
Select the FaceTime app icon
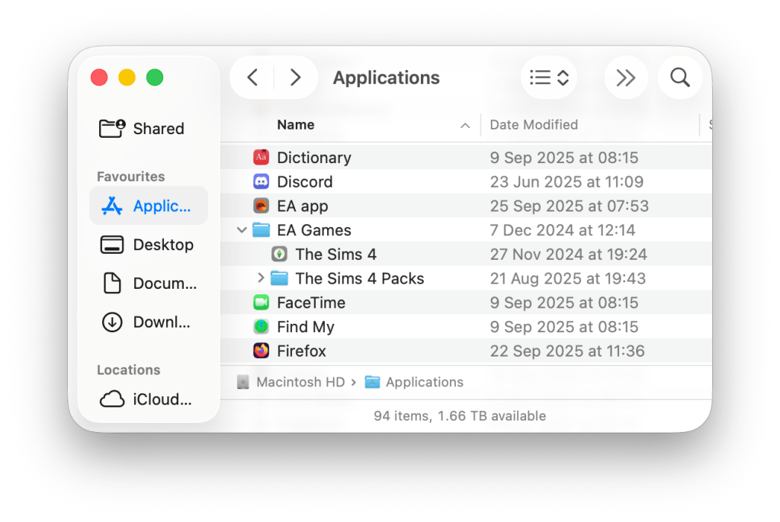[262, 303]
